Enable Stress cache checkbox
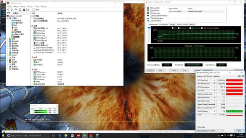 click(151, 13)
